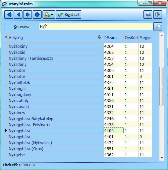Image resolution: width=168 pixels, height=170 pixels.
Task: Open the export dropdown arrow
Action: click(52, 15)
